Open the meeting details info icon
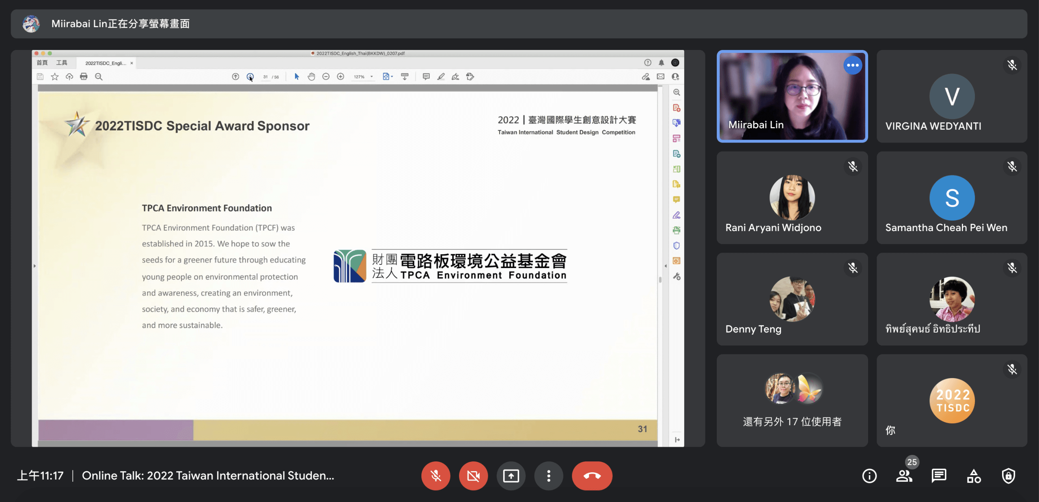Image resolution: width=1039 pixels, height=502 pixels. pos(869,476)
